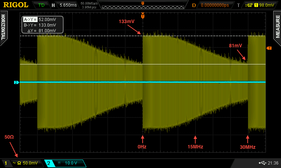The width and height of the screenshot is (281, 168).
Task: Click the RIGOL logo
Action: [16, 5]
